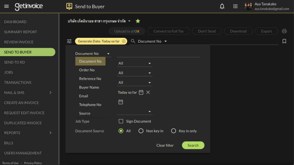The width and height of the screenshot is (294, 165).
Task: Open calendar next to Today so far
Action: (x=141, y=92)
